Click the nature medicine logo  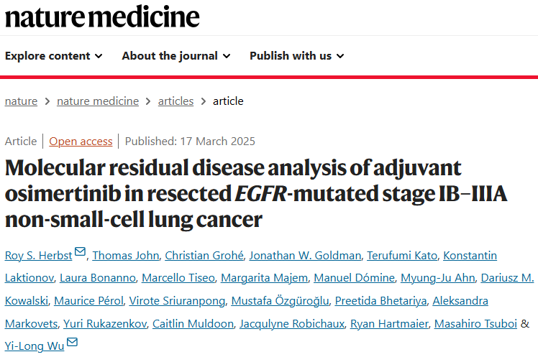pos(102,17)
